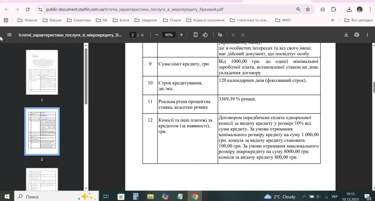
Task: Reload the current PDF page
Action: pyautogui.click(x=27, y=9)
